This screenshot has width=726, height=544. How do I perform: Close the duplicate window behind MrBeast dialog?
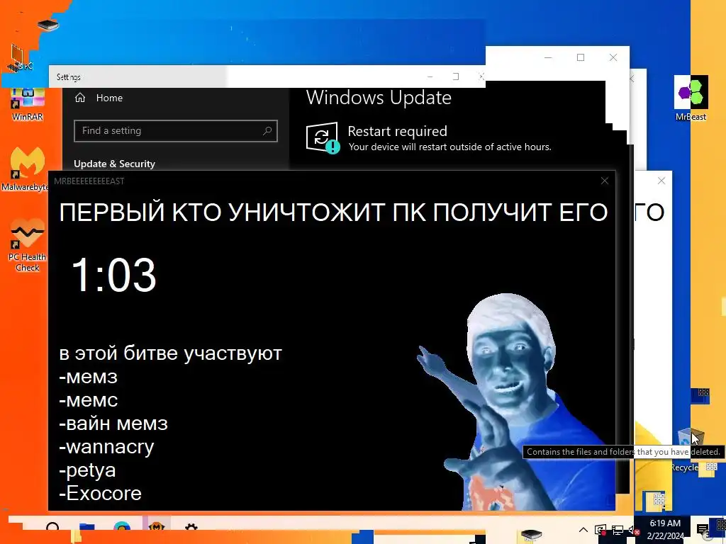click(661, 181)
